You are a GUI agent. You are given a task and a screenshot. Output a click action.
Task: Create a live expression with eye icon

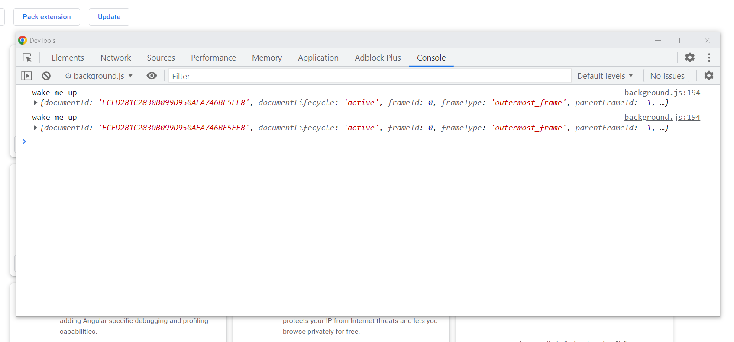coord(152,76)
